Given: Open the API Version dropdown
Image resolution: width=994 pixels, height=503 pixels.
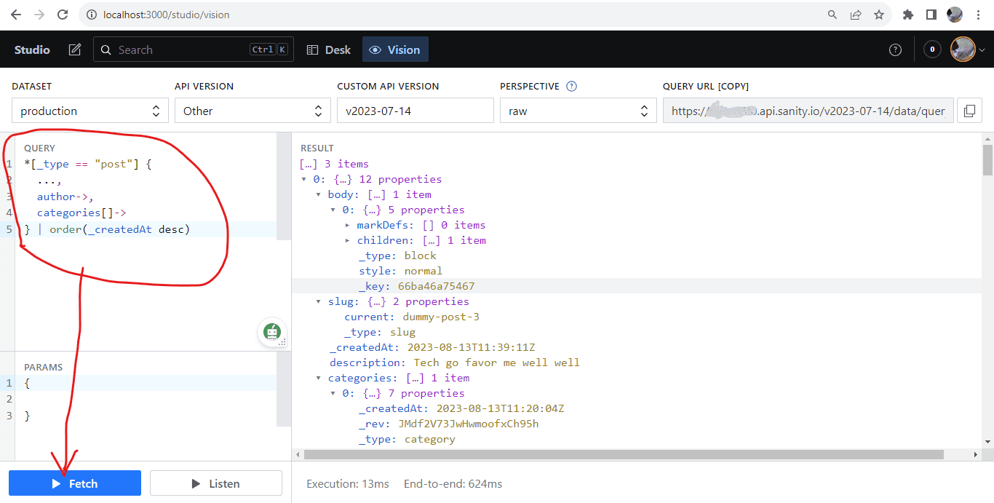Looking at the screenshot, I should 253,111.
